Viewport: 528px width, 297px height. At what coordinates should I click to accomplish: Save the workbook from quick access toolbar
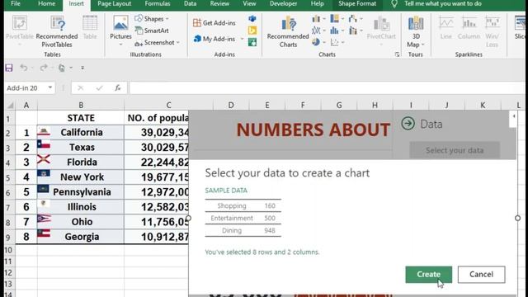click(x=9, y=68)
